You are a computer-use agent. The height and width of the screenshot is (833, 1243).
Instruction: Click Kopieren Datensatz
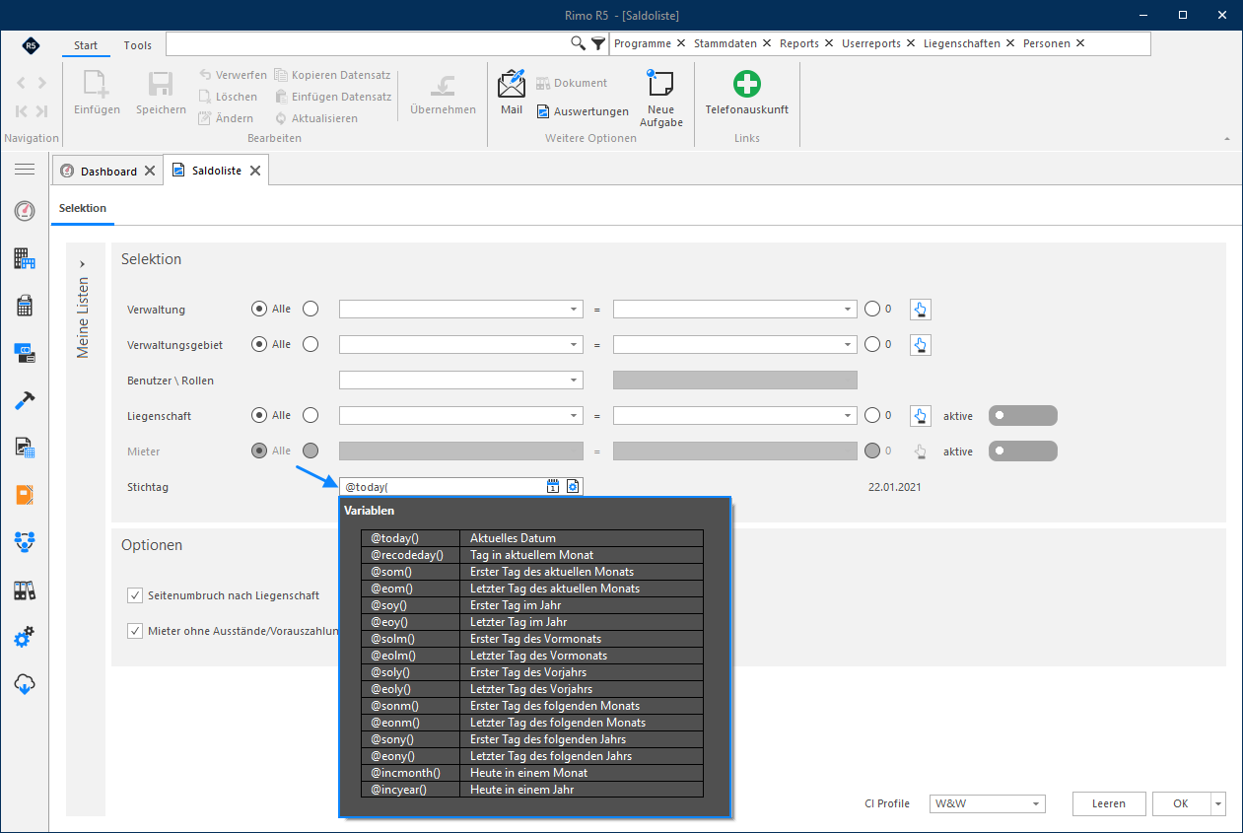tap(332, 75)
